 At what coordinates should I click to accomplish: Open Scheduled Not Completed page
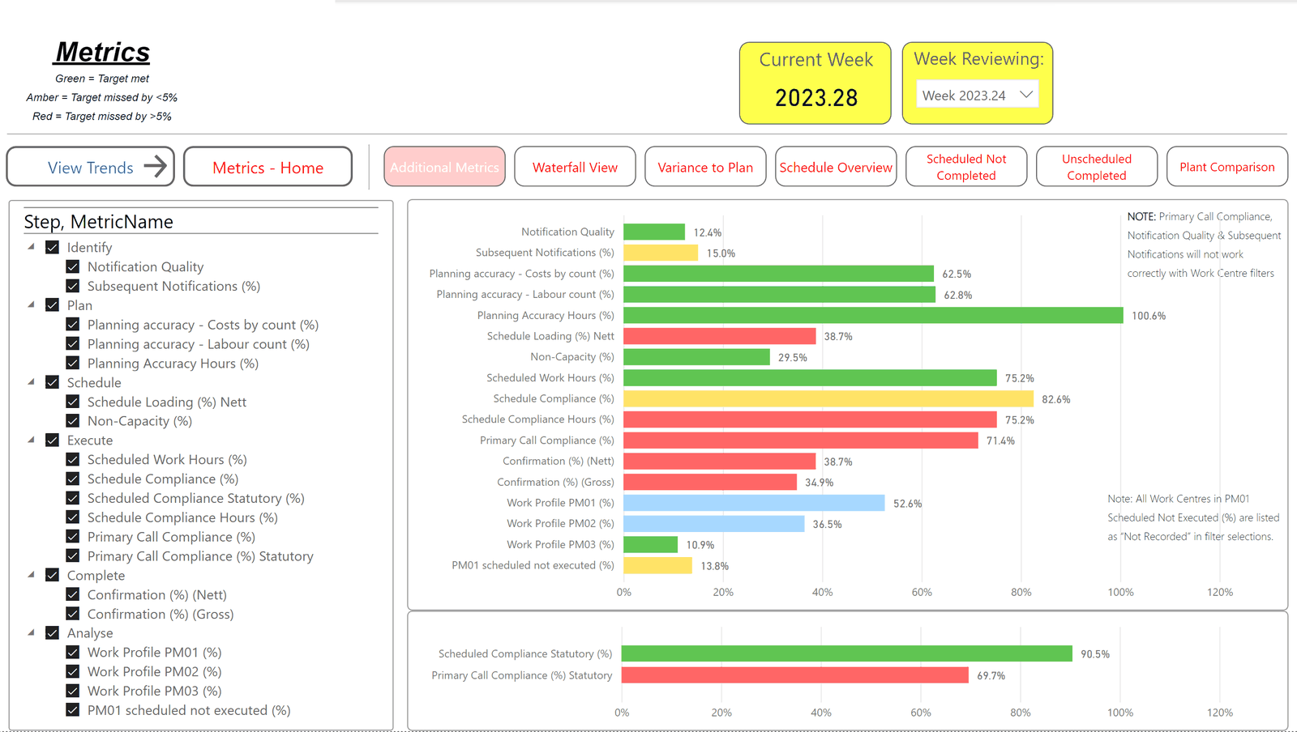[x=966, y=167]
